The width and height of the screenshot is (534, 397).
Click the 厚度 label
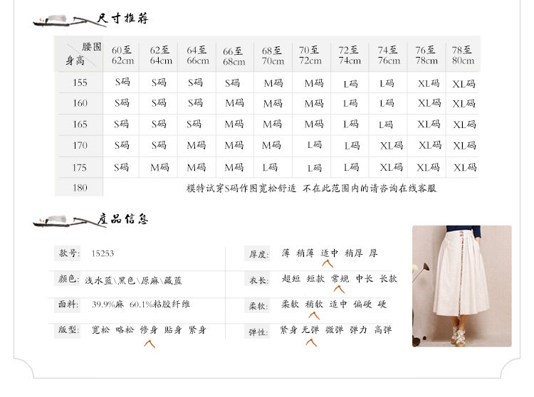click(x=259, y=254)
